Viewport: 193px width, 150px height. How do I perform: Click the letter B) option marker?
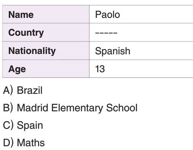click(x=8, y=108)
